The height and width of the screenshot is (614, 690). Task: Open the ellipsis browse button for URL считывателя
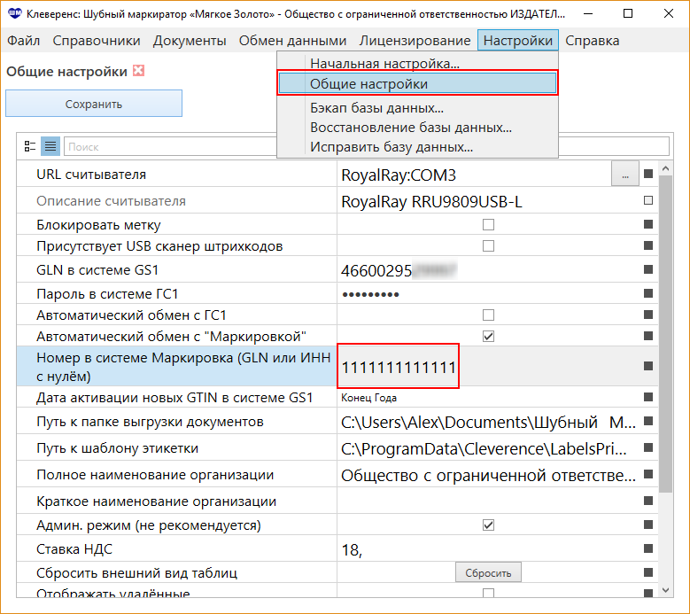click(x=624, y=175)
